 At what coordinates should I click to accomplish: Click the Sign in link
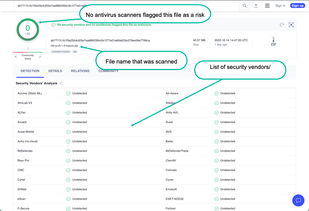[280, 5]
